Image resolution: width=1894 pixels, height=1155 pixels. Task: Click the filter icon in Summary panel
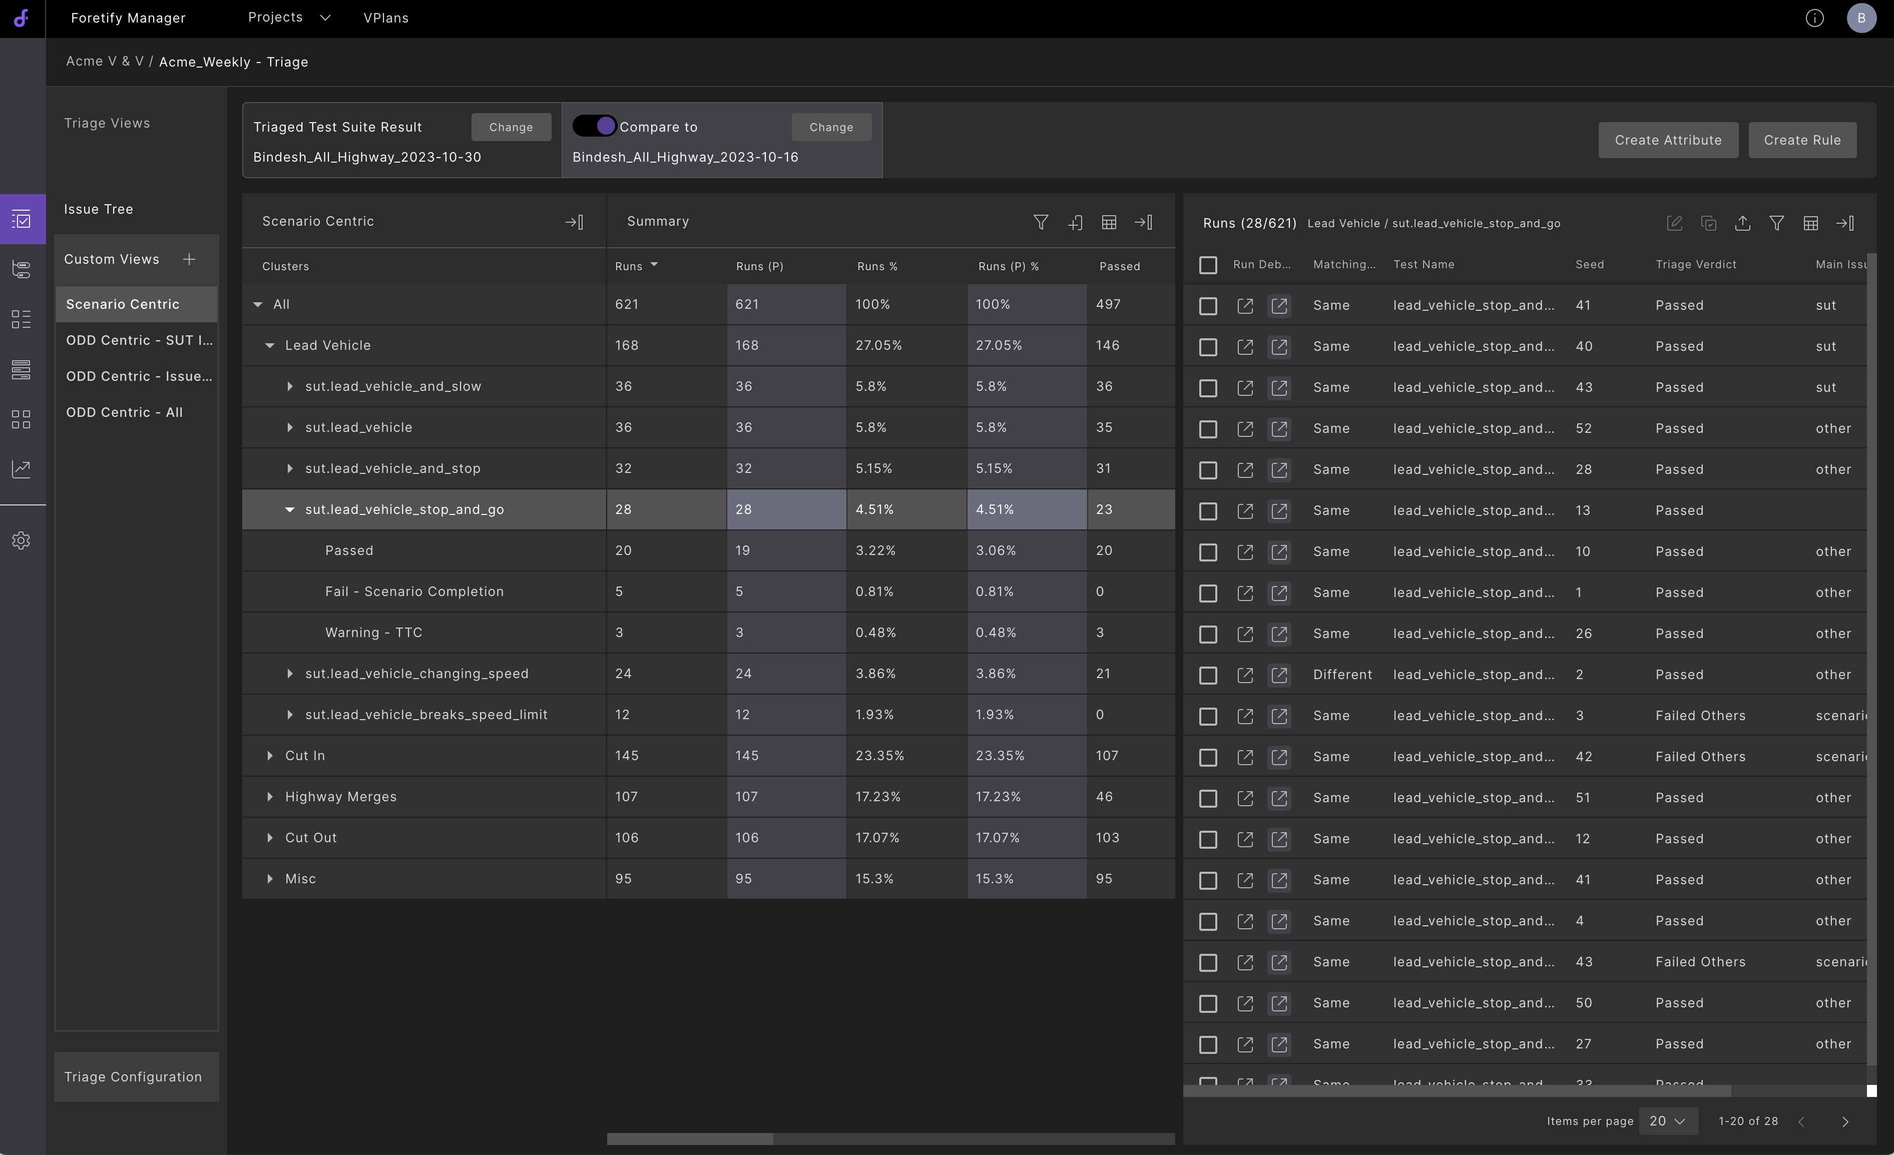(1040, 222)
